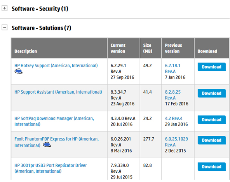Expand the Software - Security section
The width and height of the screenshot is (230, 182).
pos(5,8)
